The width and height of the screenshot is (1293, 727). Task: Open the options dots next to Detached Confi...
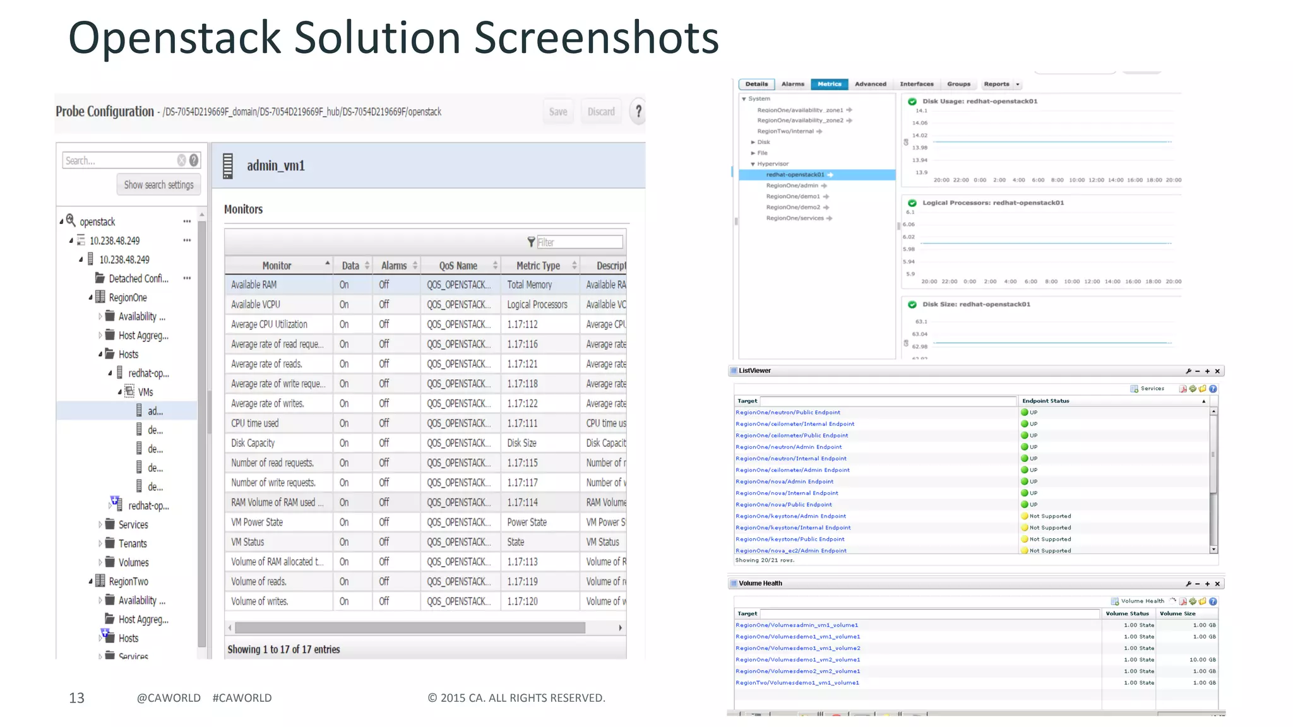187,278
